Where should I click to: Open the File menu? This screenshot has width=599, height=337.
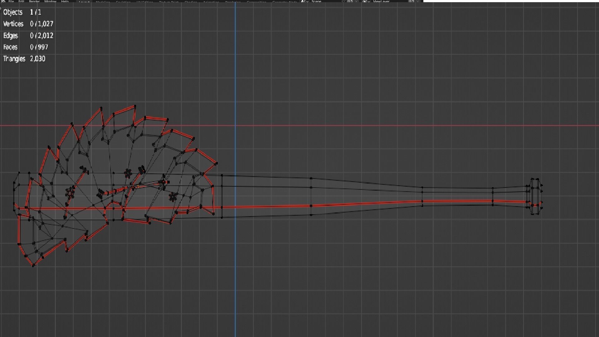[x=11, y=1]
